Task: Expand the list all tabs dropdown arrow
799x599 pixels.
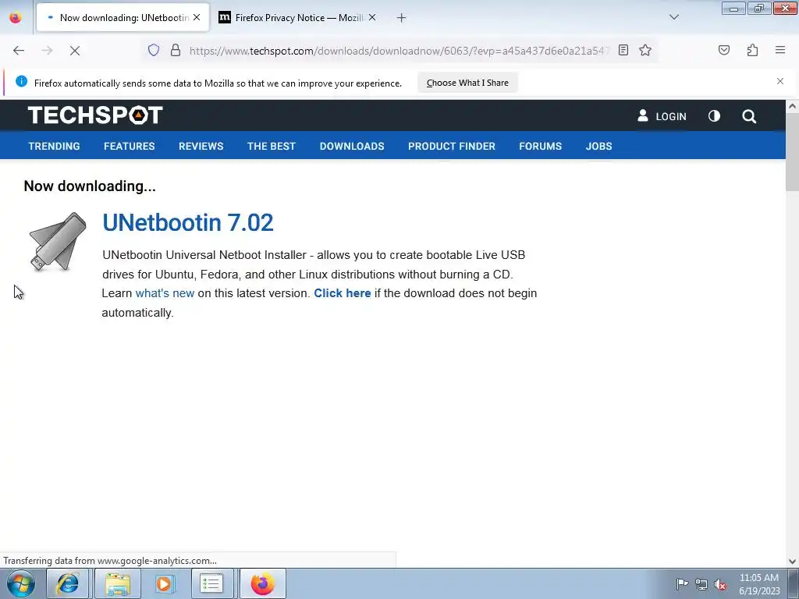Action: pos(673,17)
